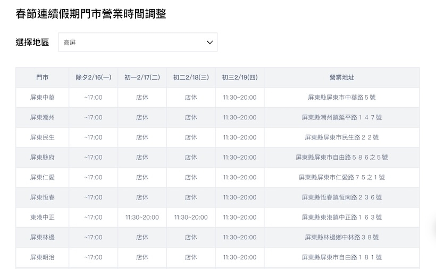Click 屏東恆春 除夕 ~17:00 cell
Image resolution: width=436 pixels, height=269 pixels.
tap(94, 197)
